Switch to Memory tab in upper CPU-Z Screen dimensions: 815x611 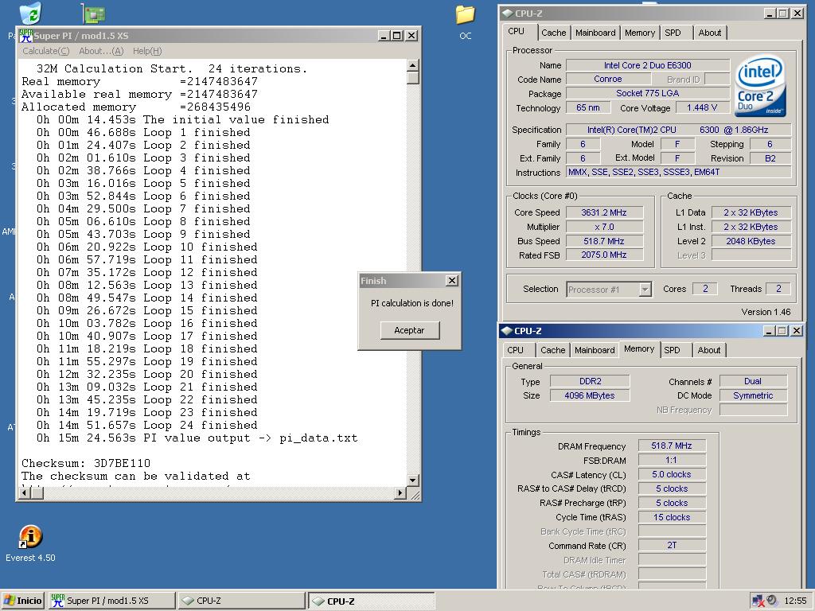tap(640, 33)
